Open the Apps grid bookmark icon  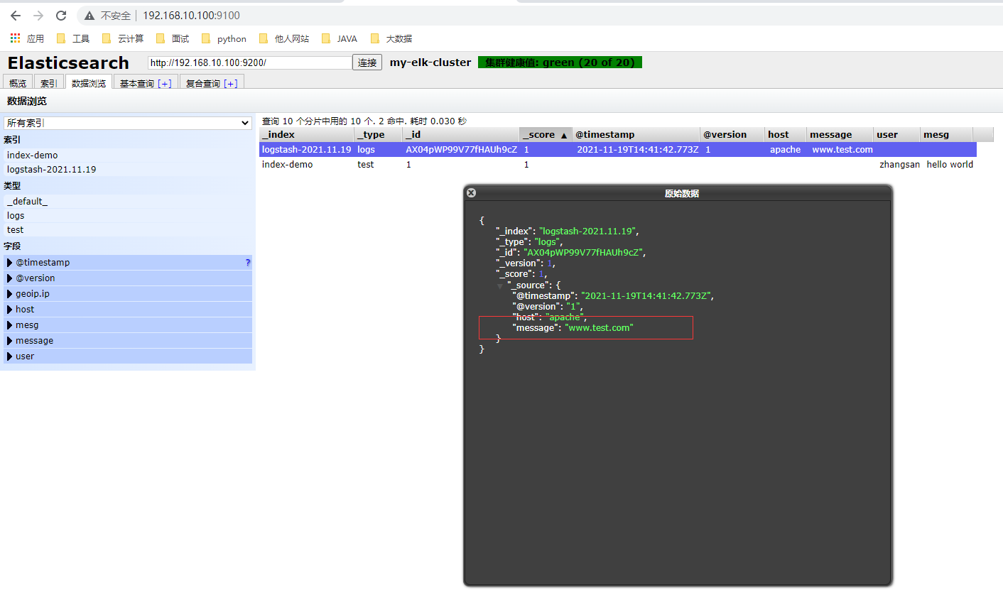click(x=16, y=38)
